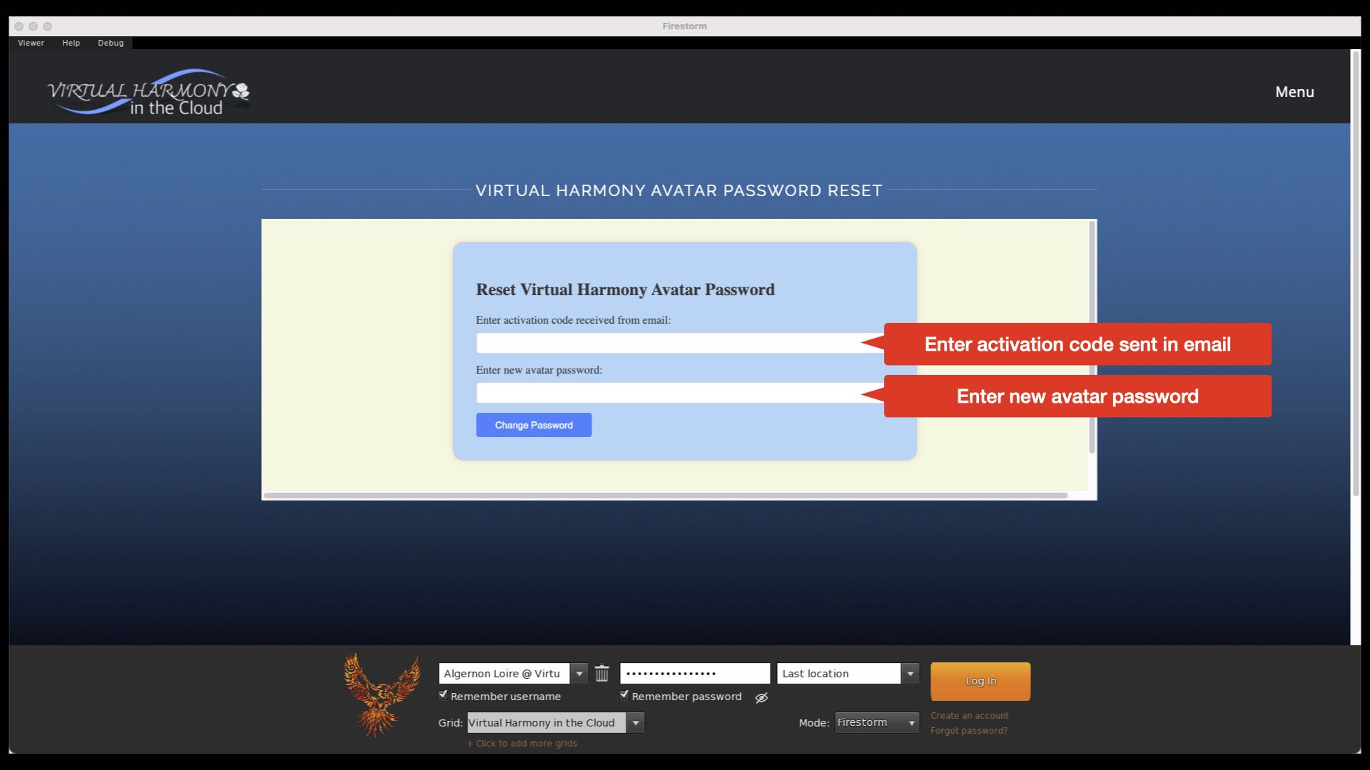This screenshot has height=770, width=1370.
Task: Click the Virtual Harmony in the Cloud logo
Action: [x=148, y=93]
